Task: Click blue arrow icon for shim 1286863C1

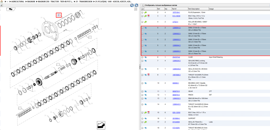Action: [x=146, y=40]
